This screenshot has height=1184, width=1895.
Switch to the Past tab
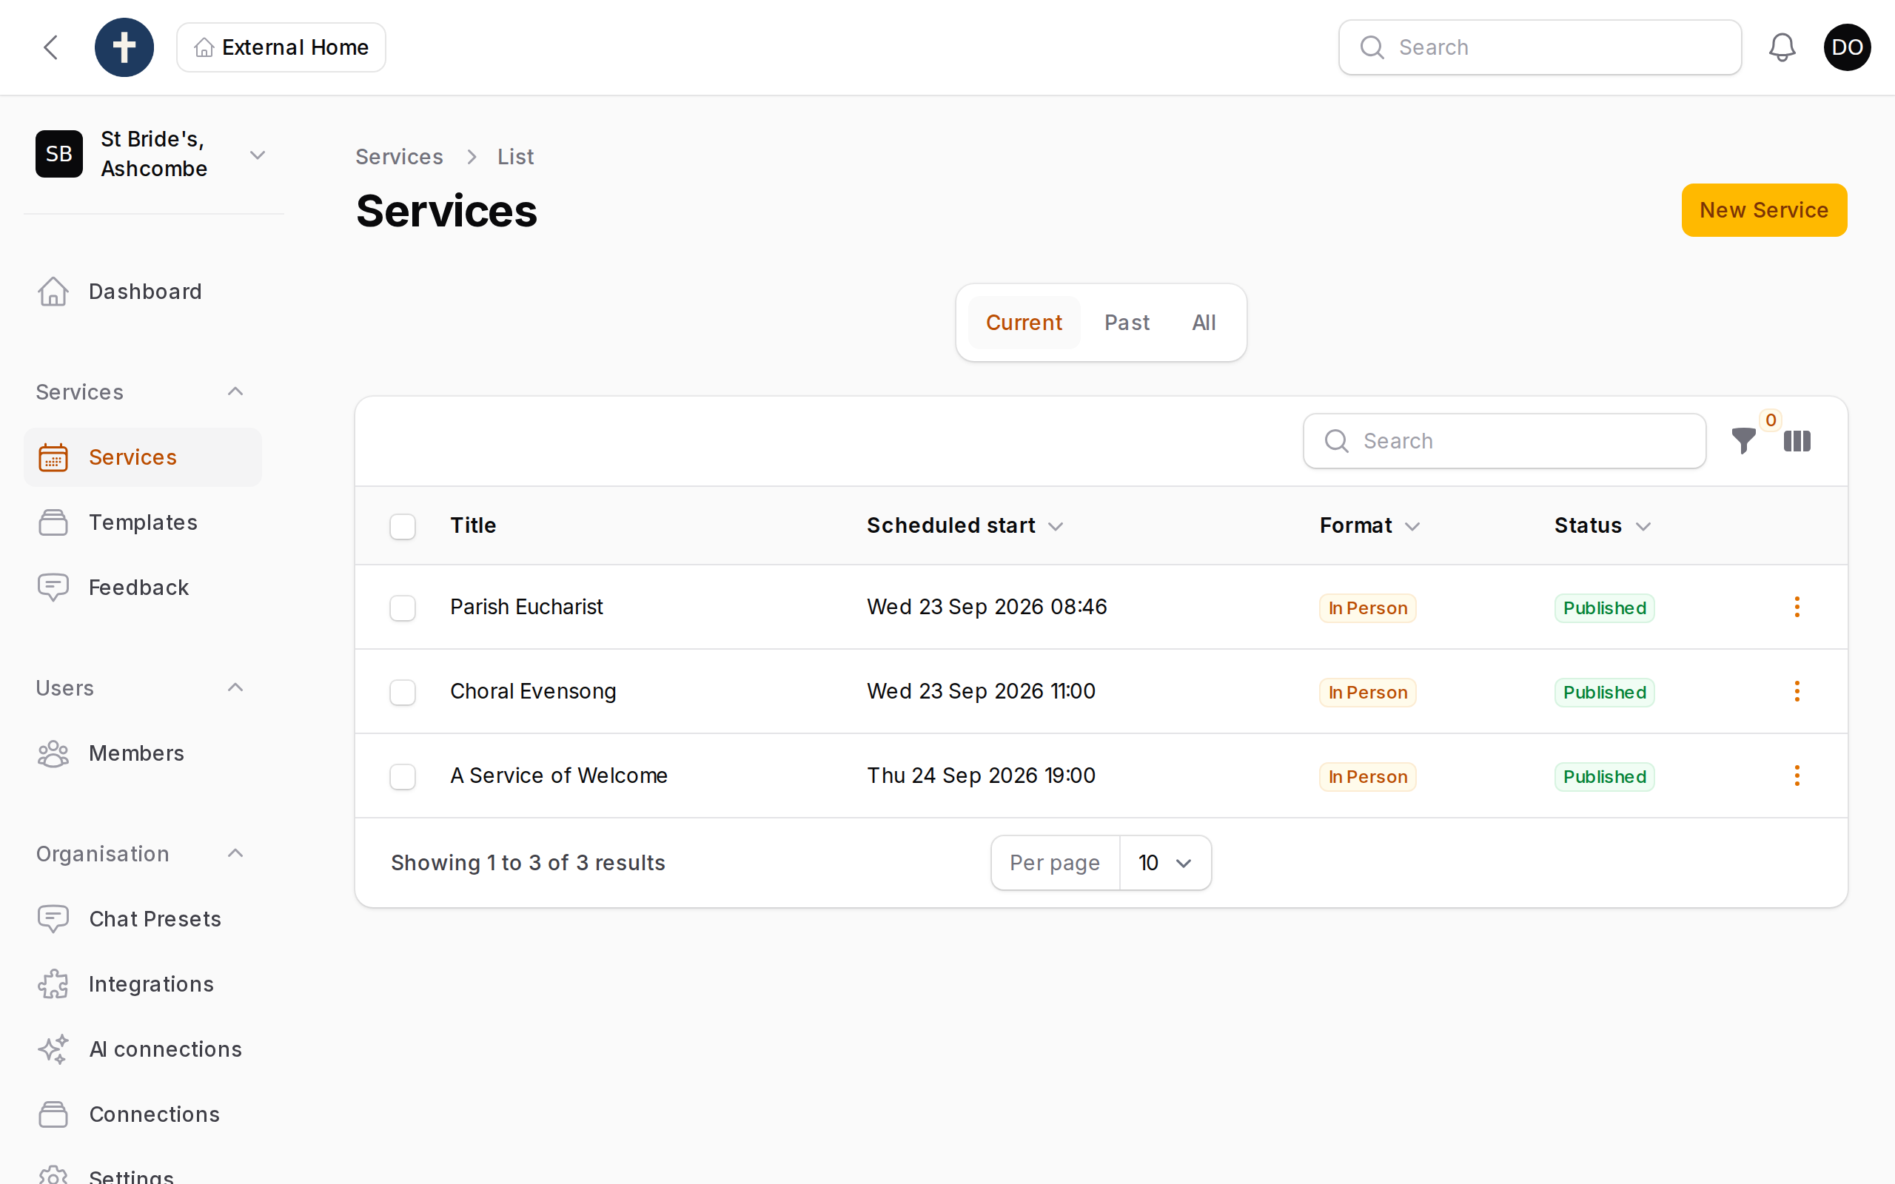(1127, 323)
